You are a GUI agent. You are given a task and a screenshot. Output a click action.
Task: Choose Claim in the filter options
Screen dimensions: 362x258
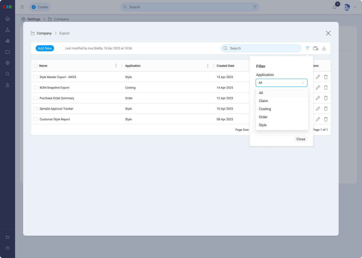tap(263, 101)
